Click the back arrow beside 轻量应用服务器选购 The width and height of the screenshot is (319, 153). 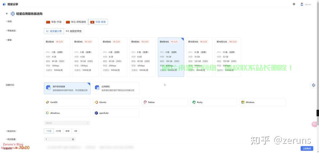pyautogui.click(x=7, y=13)
